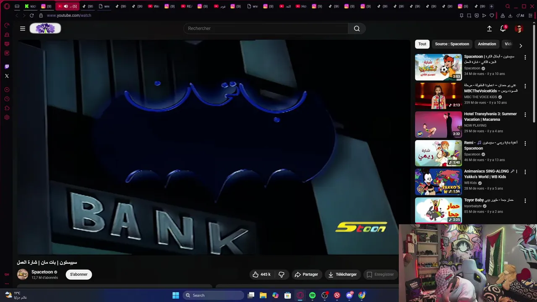Open the YouTube notifications bell

pos(503,29)
